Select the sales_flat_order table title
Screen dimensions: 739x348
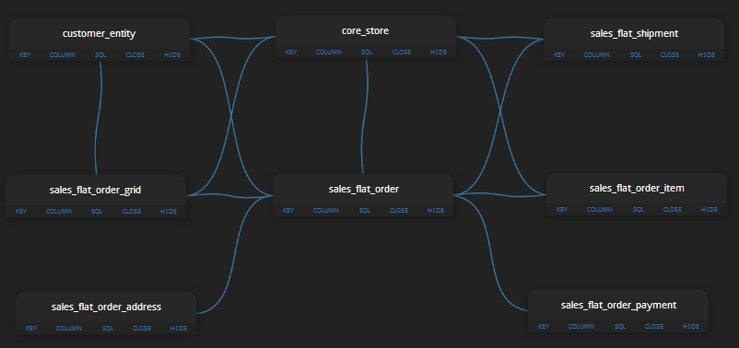pos(364,190)
